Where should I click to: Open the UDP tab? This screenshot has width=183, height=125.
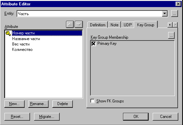tap(128, 25)
